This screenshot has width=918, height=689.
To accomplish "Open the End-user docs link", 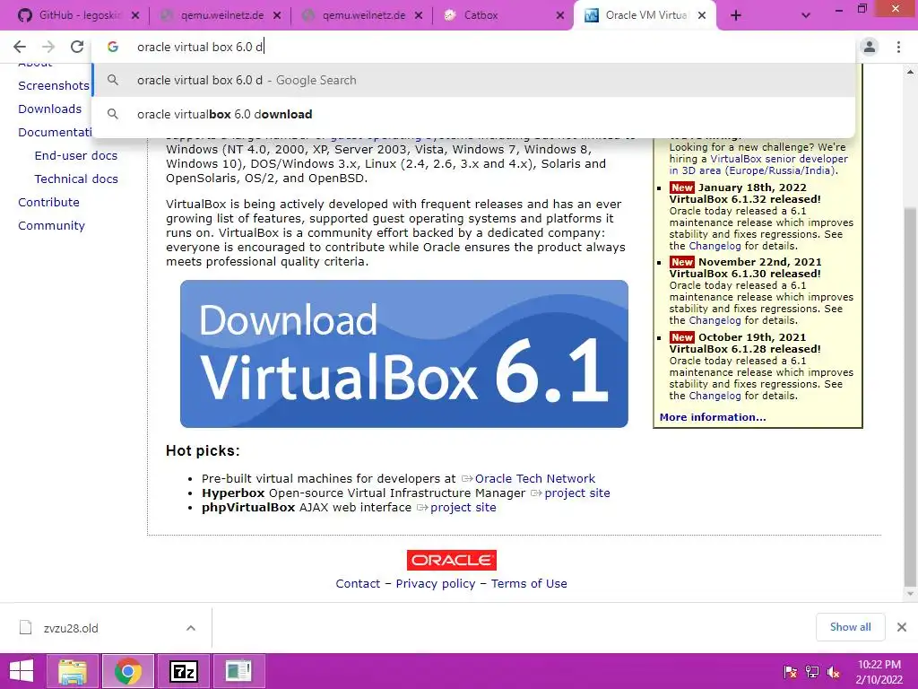I will tap(76, 156).
